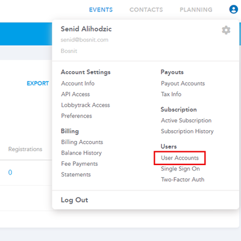Open Payout Accounts
This screenshot has height=241, width=241.
(183, 83)
